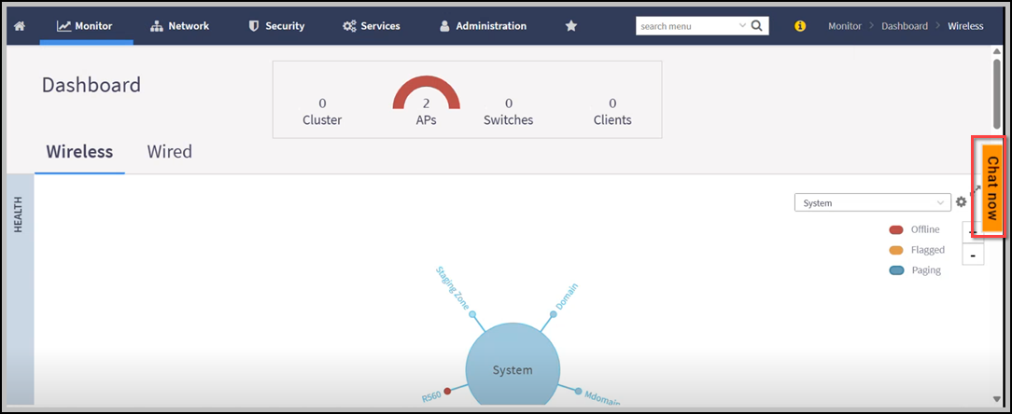This screenshot has height=414, width=1012.
Task: Open the Network menu
Action: [x=179, y=26]
